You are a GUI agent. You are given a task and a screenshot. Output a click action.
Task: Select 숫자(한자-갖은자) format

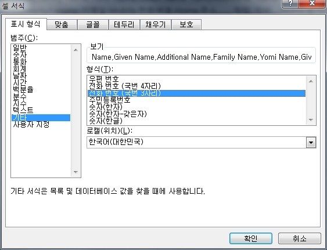pyautogui.click(x=197, y=114)
